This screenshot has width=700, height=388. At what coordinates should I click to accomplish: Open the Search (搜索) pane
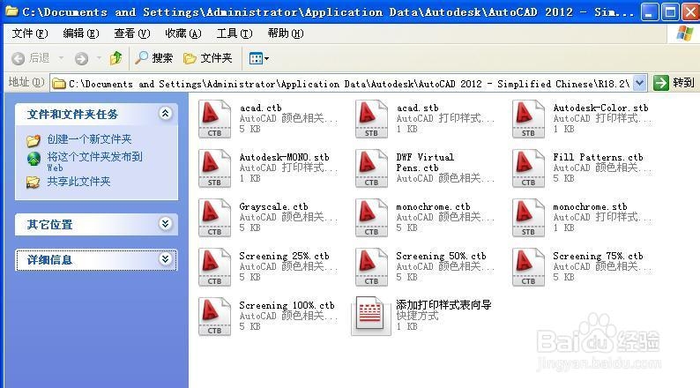[153, 58]
